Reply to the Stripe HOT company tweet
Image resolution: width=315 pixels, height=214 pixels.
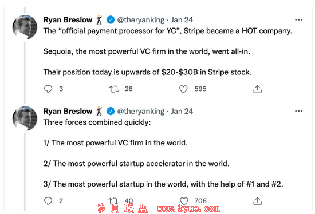tap(48, 89)
